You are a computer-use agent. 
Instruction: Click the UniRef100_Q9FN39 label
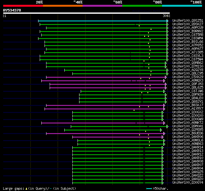(188, 95)
